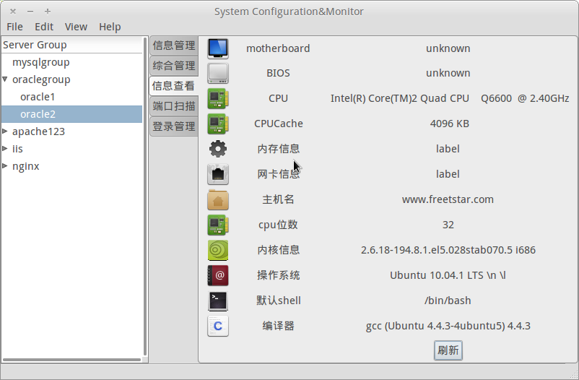Select iis in the server tree
Screen dimensions: 579x380
(x=17, y=149)
